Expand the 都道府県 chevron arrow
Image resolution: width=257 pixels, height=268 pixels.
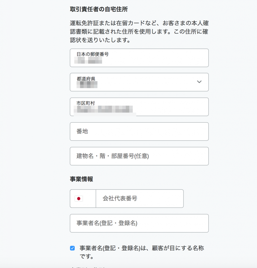(199, 82)
